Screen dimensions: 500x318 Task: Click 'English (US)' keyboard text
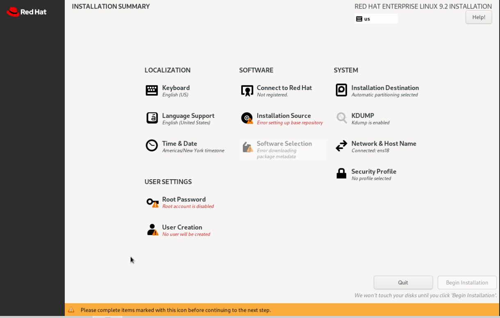coord(175,95)
